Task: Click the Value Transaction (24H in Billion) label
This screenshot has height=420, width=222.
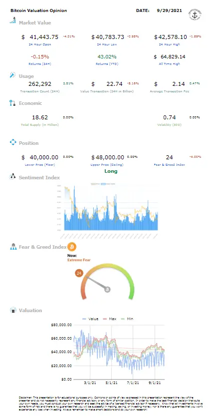Action: (107, 91)
